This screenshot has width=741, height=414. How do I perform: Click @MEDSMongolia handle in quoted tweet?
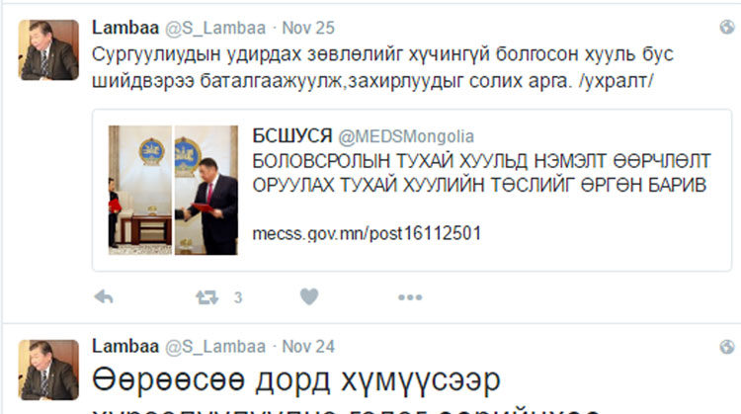406,136
